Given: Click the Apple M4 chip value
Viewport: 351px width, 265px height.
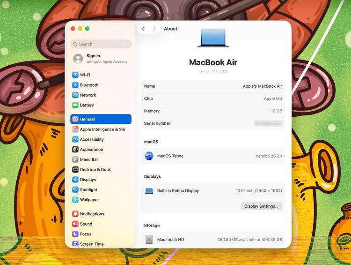Looking at the screenshot, I should click(273, 98).
